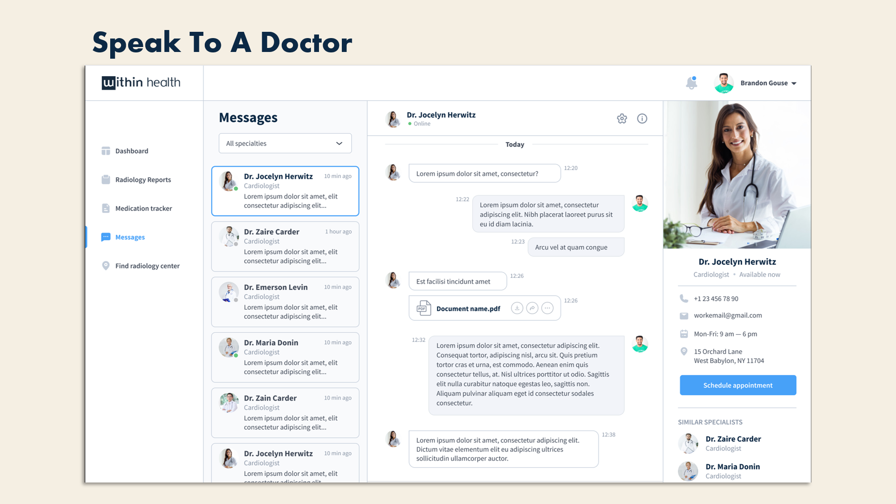This screenshot has height=504, width=896.
Task: Click workemail@gmail.com contact link
Action: [728, 315]
